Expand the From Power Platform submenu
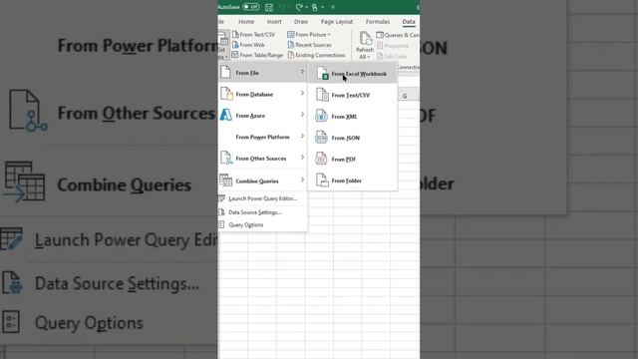 262,137
